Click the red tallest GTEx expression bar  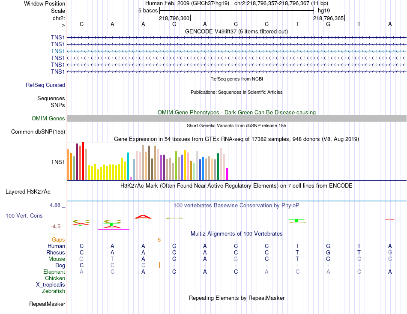[x=83, y=161]
